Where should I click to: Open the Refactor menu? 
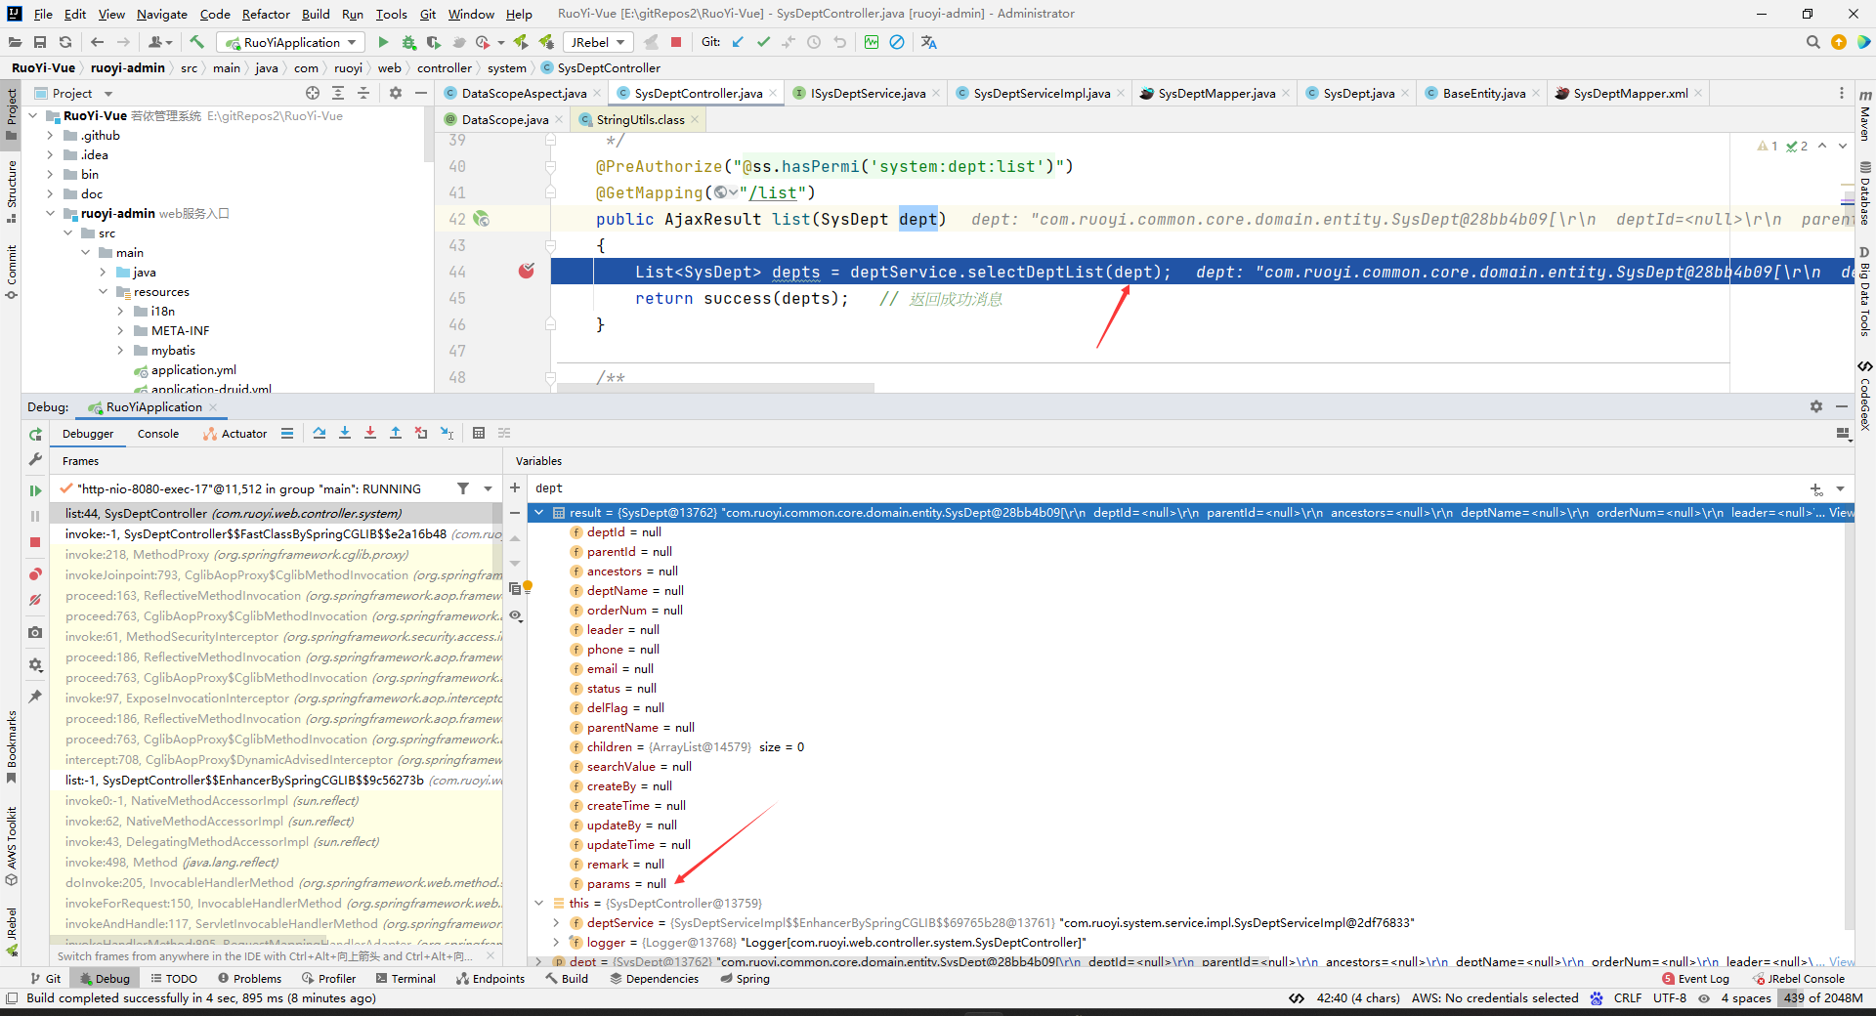[x=266, y=14]
